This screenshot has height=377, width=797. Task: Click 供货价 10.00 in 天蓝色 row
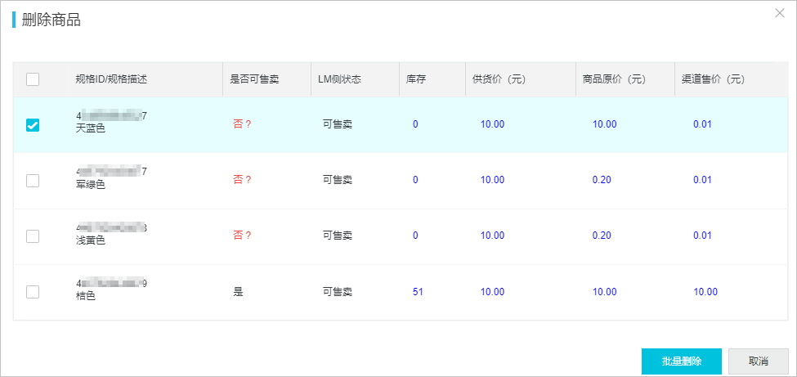(x=493, y=124)
